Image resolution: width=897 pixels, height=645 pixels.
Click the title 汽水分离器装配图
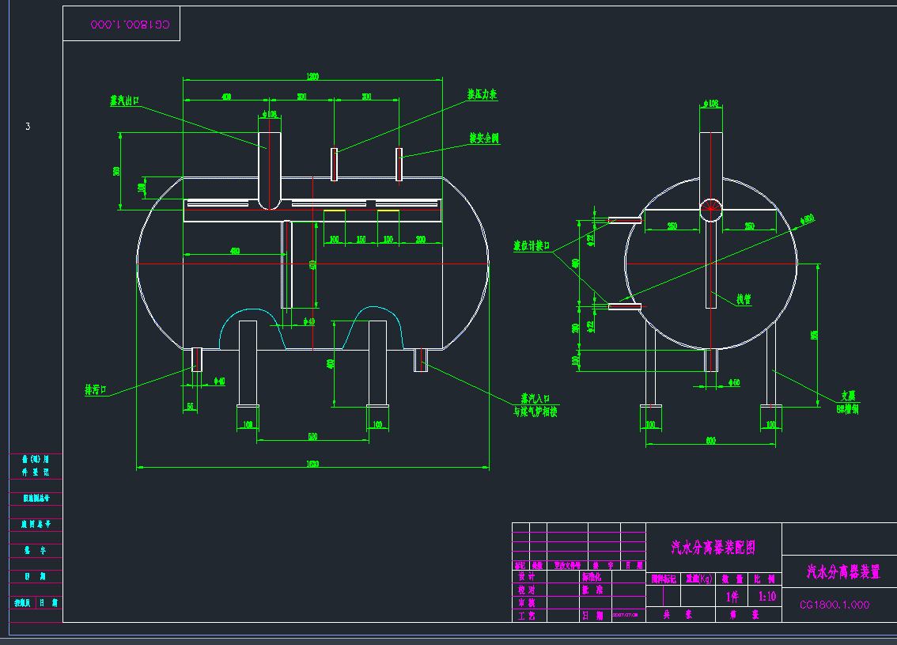point(713,548)
